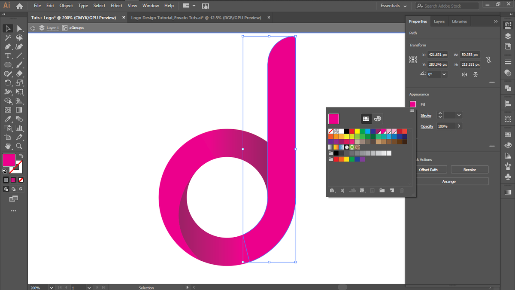Image resolution: width=515 pixels, height=290 pixels.
Task: Select the Scale tool
Action: click(19, 83)
